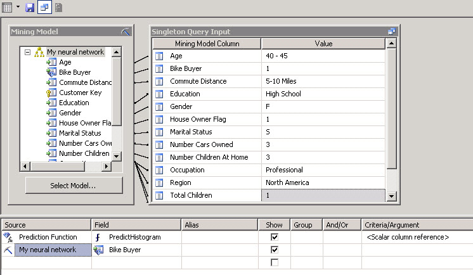
Task: Uncheck Show for the PredictHistogram row
Action: 274,237
